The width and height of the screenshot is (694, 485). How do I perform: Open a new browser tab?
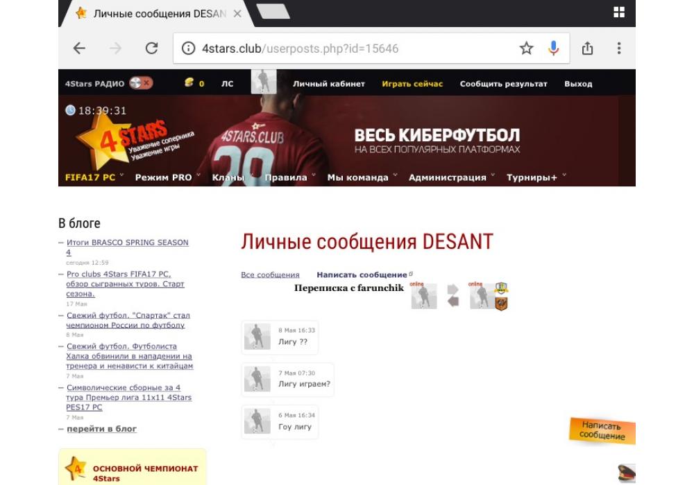tap(273, 12)
